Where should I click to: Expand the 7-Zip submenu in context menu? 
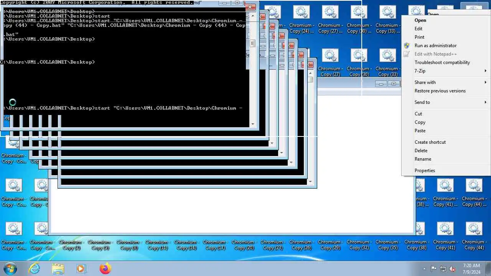[446, 71]
